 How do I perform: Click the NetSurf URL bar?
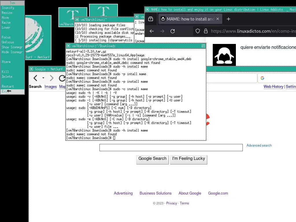(232, 78)
